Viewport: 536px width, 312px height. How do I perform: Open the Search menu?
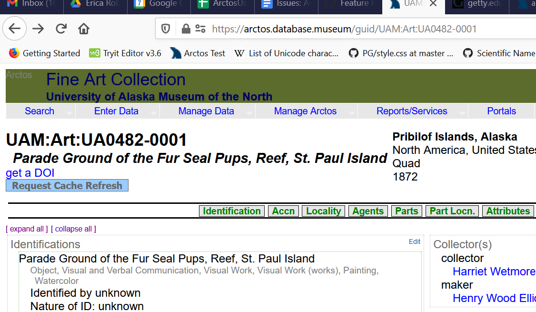40,111
